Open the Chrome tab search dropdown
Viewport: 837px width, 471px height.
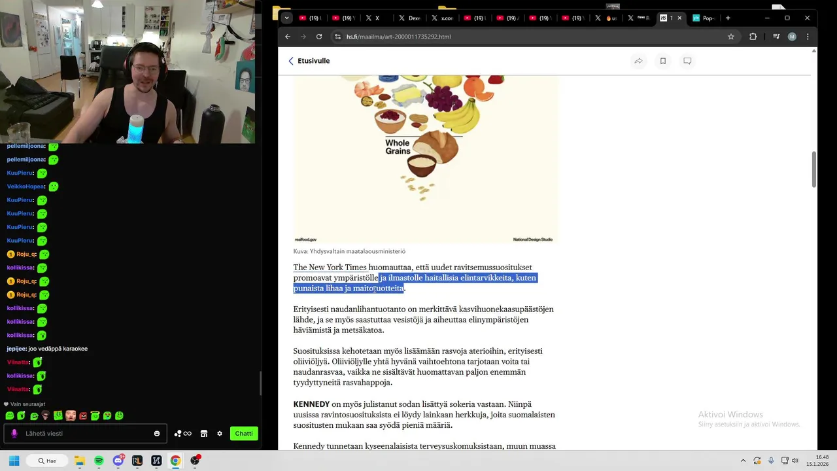tap(286, 18)
